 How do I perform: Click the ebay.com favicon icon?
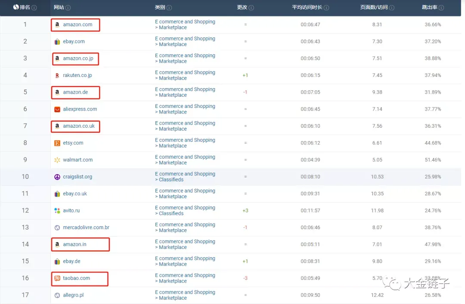point(57,41)
